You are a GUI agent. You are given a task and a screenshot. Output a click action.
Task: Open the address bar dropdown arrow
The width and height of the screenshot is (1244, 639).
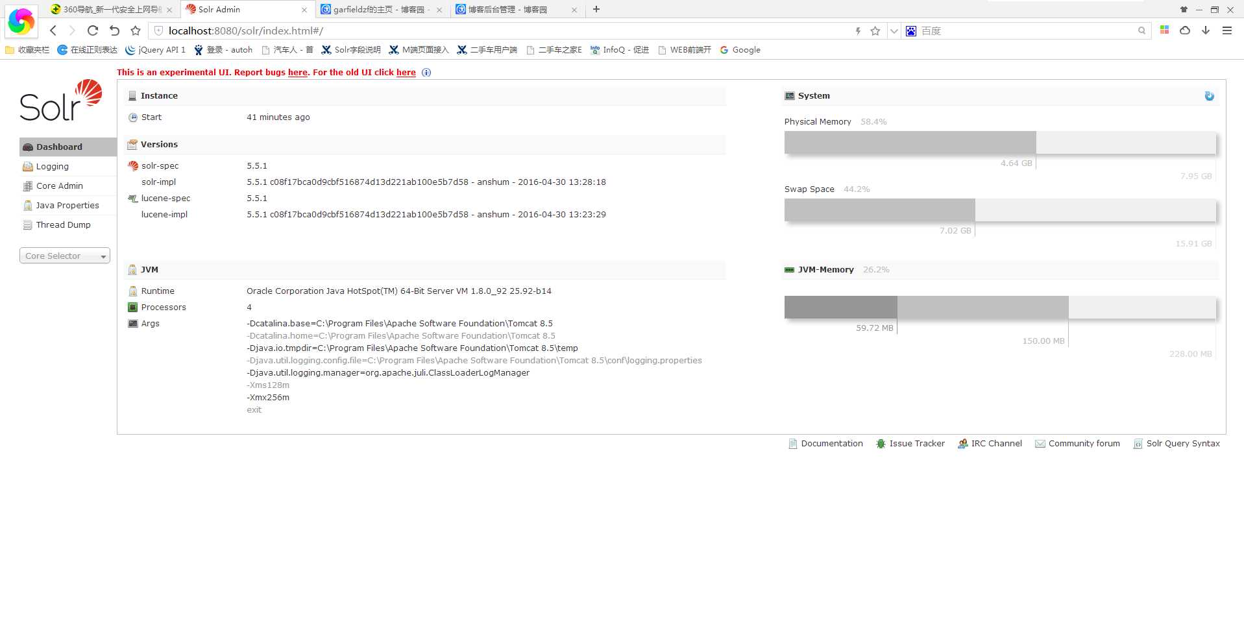894,30
